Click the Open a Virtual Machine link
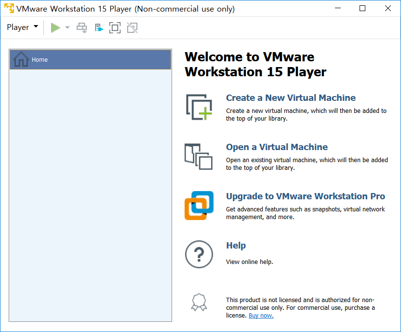This screenshot has width=401, height=332. tap(277, 147)
